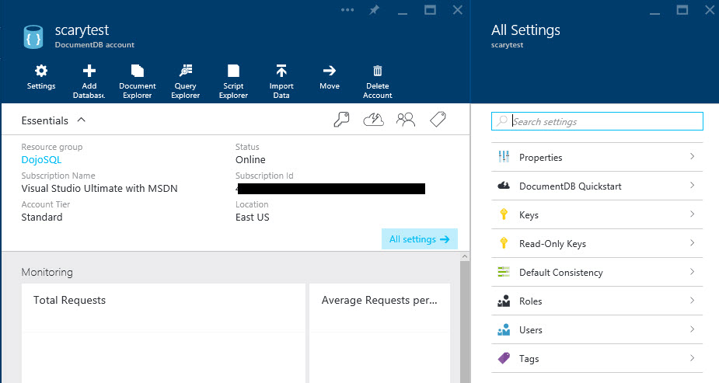Click the scrollbar up arrow in scarytest blade
719x383 pixels.
465,256
